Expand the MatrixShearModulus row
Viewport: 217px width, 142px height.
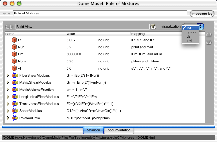click(x=8, y=82)
